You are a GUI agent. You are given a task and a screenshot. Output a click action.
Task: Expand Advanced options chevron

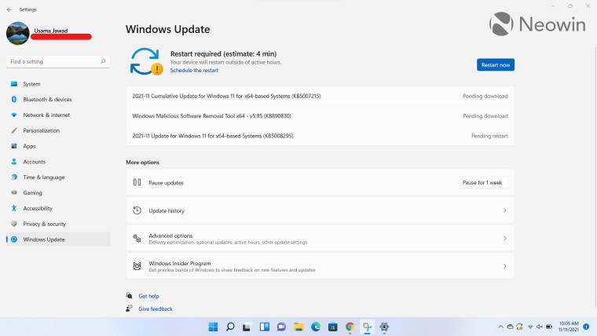505,239
